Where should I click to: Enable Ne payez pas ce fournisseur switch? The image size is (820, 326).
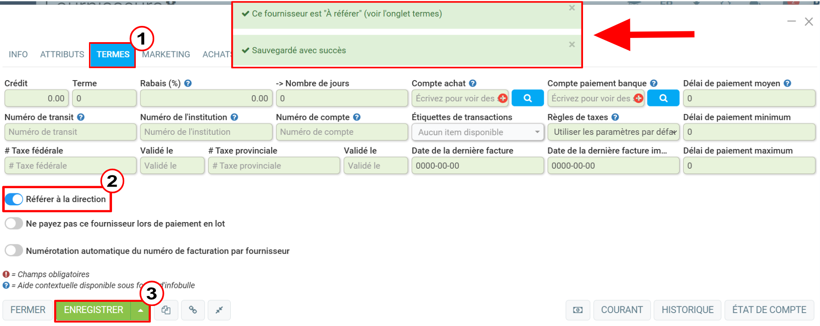coord(14,224)
